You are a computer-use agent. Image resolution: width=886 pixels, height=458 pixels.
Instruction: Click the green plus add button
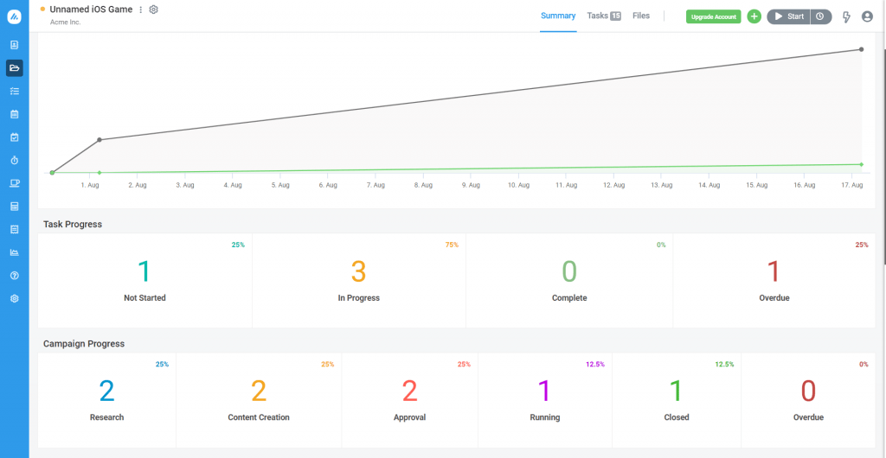754,16
